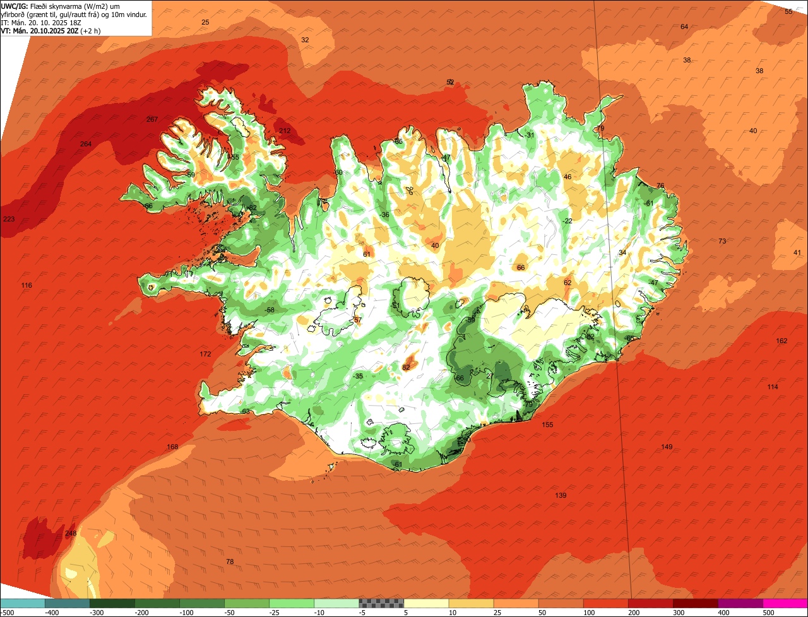
Task: Click the 212 value off the north coast
Action: [x=285, y=131]
